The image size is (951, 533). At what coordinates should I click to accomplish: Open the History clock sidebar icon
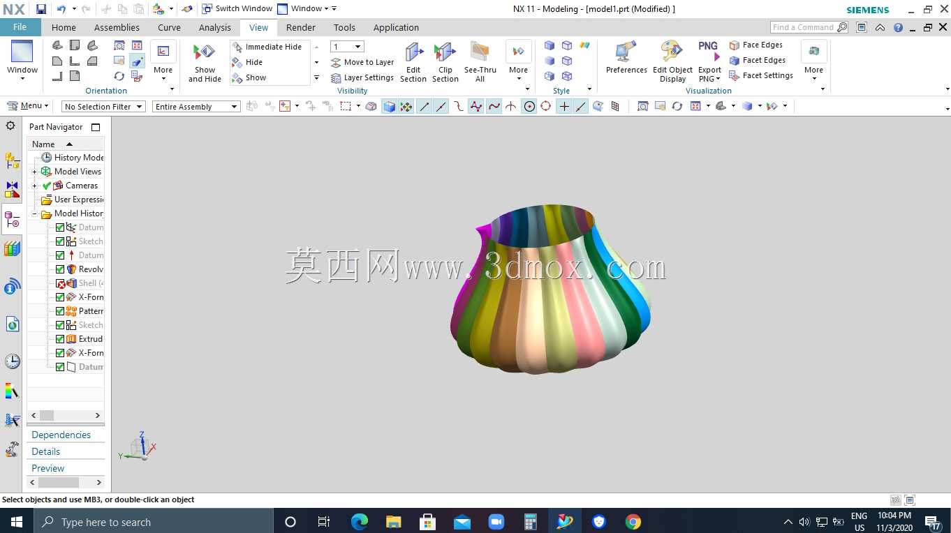pos(12,361)
